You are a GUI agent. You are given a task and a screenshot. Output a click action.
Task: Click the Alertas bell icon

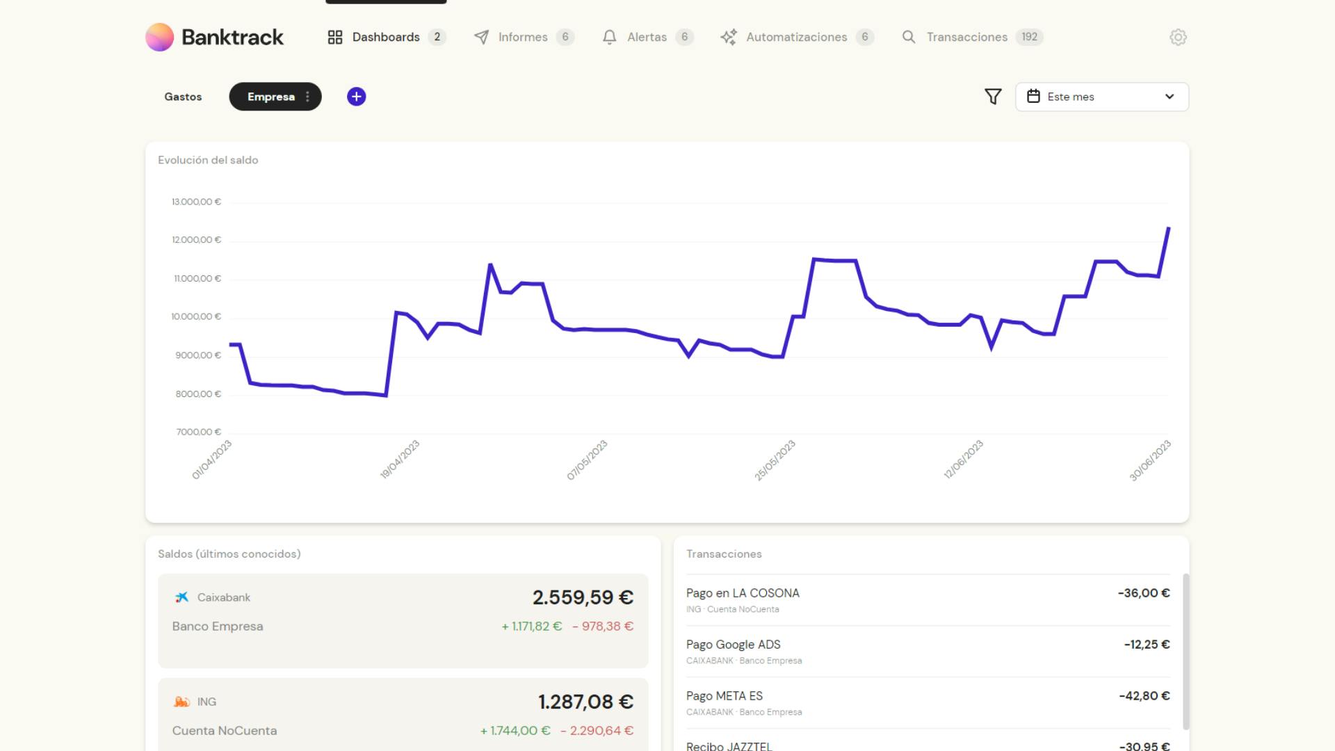(x=610, y=37)
